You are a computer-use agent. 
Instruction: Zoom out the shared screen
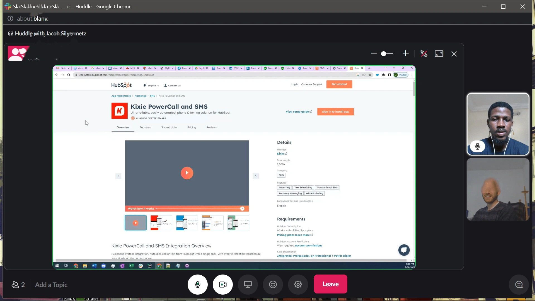click(374, 53)
